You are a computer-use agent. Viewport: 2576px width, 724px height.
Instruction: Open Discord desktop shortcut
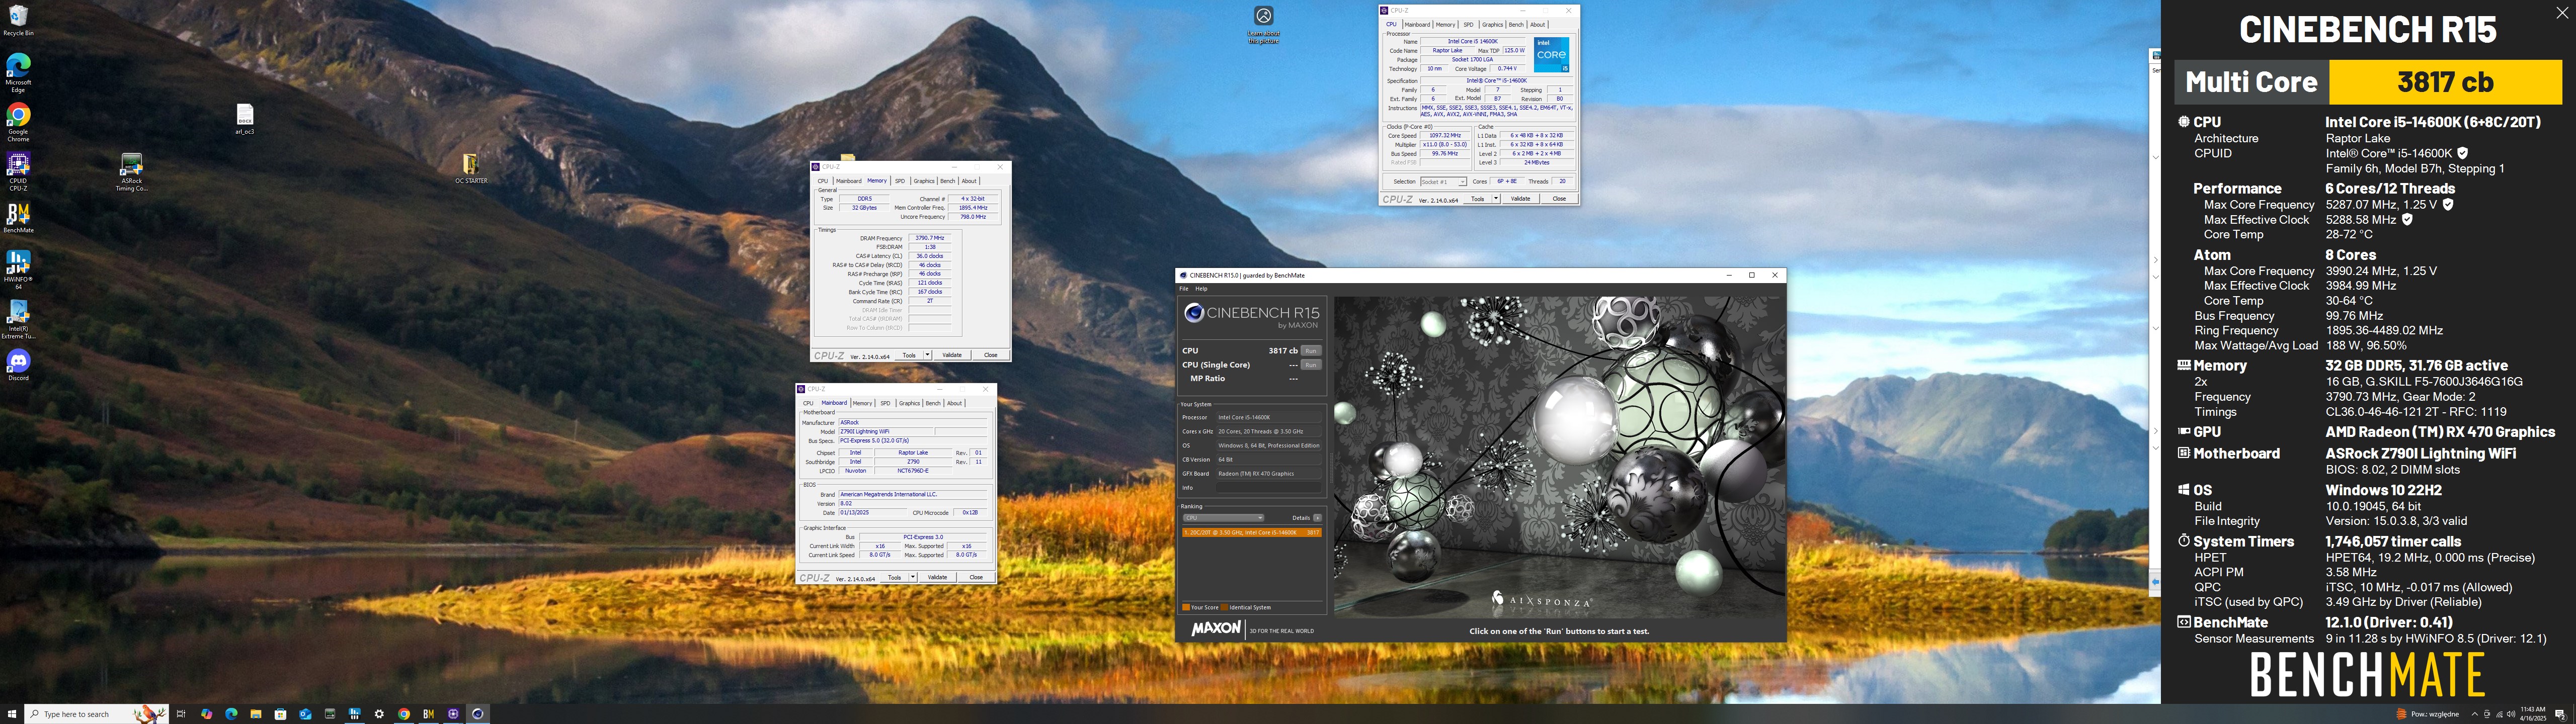point(18,365)
